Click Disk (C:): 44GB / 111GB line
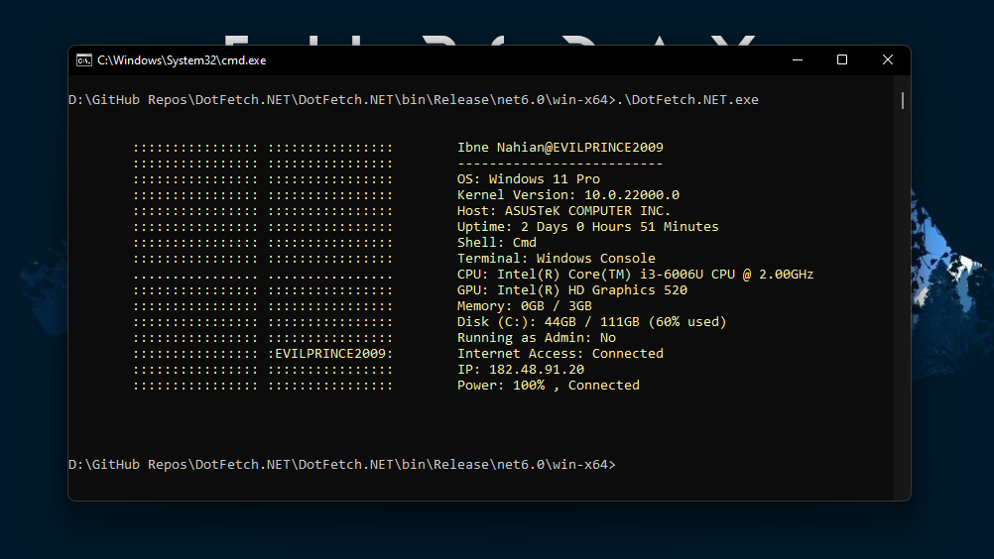Screen dimensions: 994x559 tap(591, 321)
